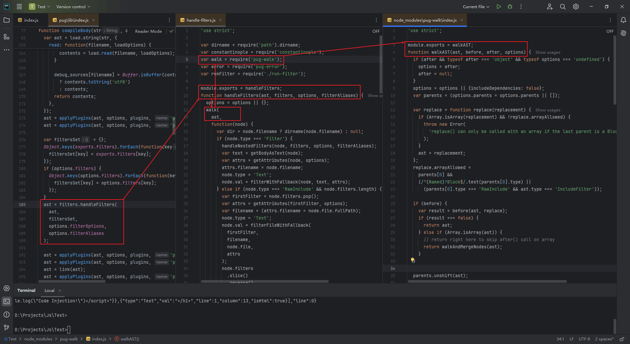Click Show usages next to walkAST function
Viewport: 630px width, 344px height.
[548, 52]
